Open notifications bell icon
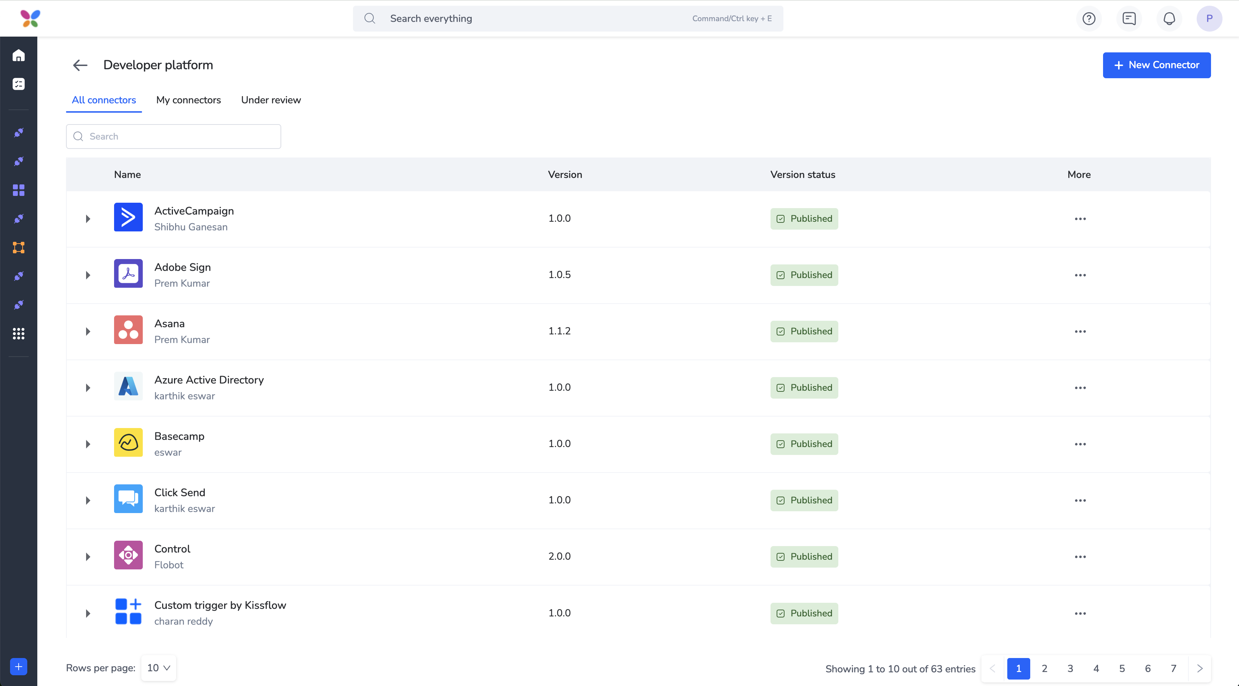This screenshot has height=686, width=1239. pos(1169,18)
